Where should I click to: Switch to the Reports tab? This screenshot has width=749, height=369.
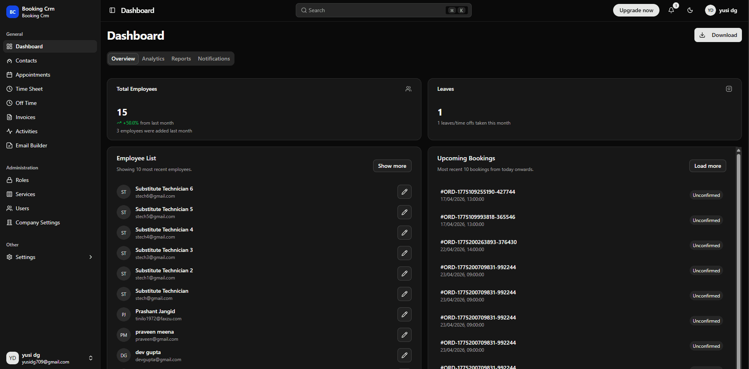[x=181, y=59]
